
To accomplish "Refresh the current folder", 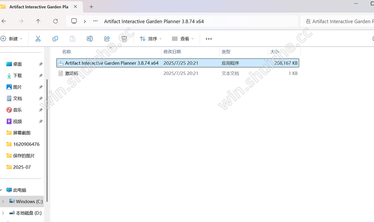I will point(56,21).
